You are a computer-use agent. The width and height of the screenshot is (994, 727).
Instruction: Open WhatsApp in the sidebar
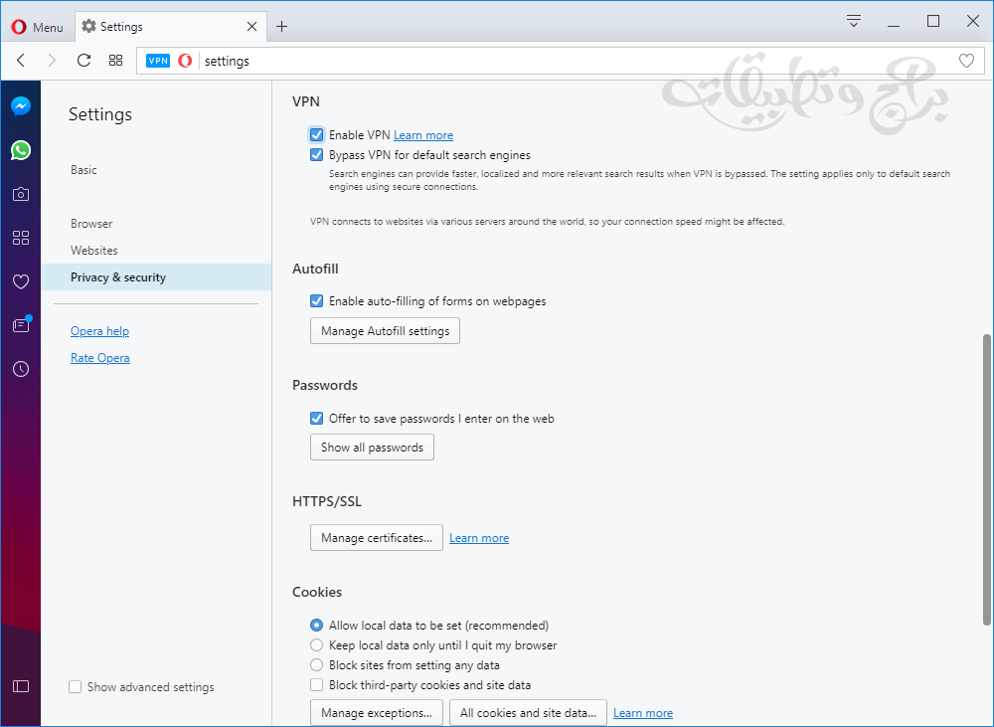[x=21, y=150]
